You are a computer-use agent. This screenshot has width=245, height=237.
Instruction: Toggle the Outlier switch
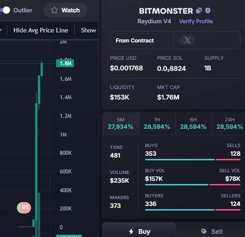click(x=5, y=11)
